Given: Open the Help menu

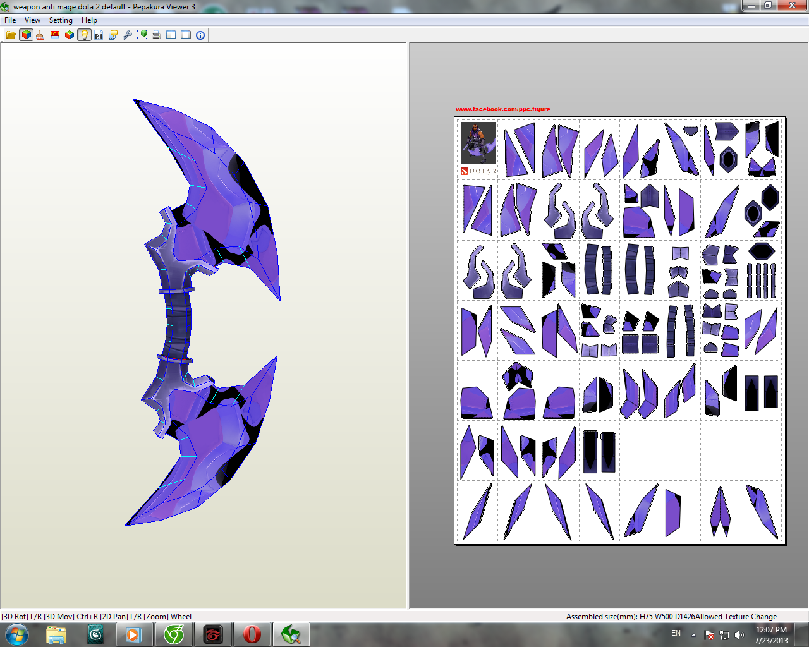Looking at the screenshot, I should (x=89, y=20).
